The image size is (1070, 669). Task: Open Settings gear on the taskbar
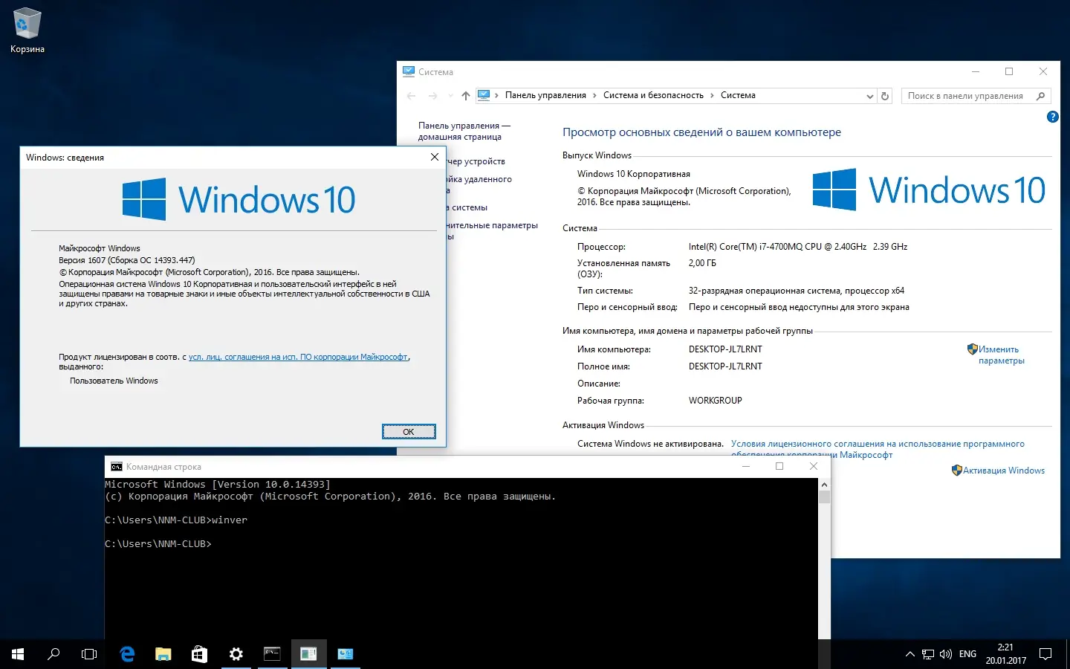pyautogui.click(x=236, y=654)
